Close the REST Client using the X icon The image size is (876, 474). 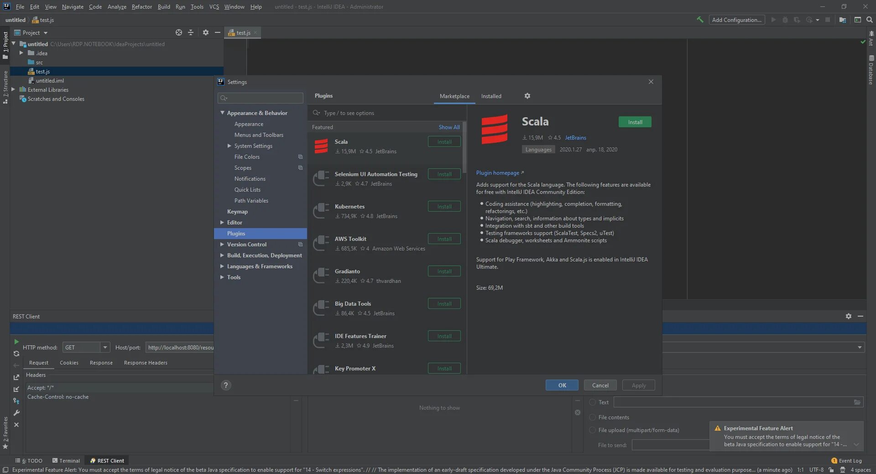click(16, 425)
